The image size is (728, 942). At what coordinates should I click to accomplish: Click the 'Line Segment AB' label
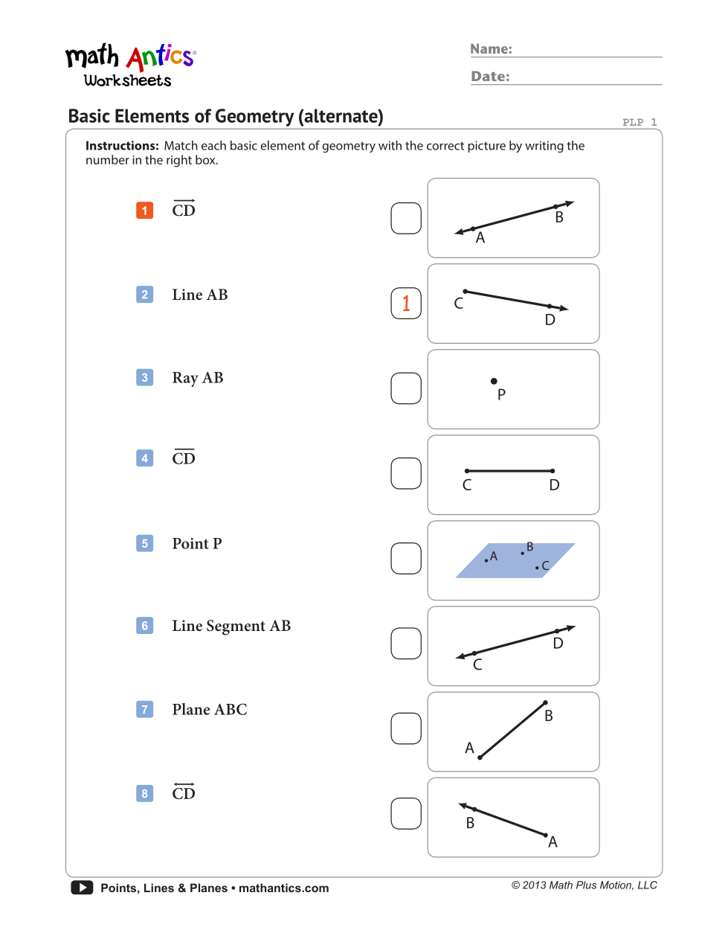pos(231,627)
